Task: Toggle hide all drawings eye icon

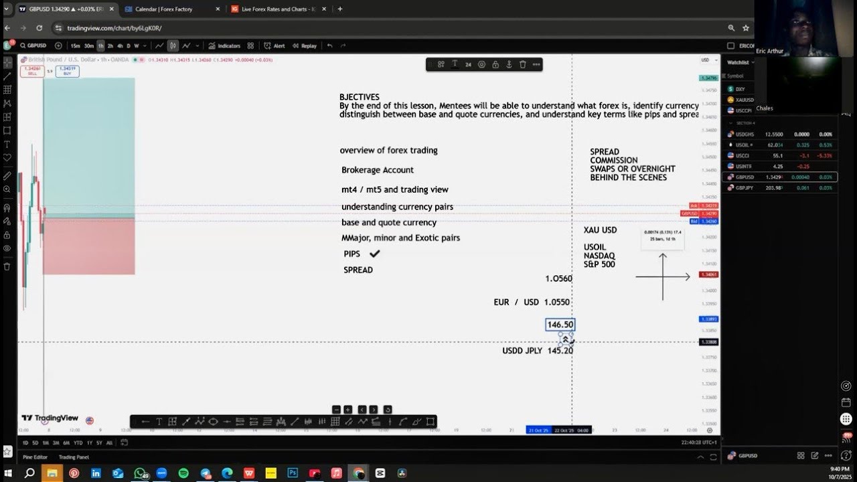Action: [7, 248]
